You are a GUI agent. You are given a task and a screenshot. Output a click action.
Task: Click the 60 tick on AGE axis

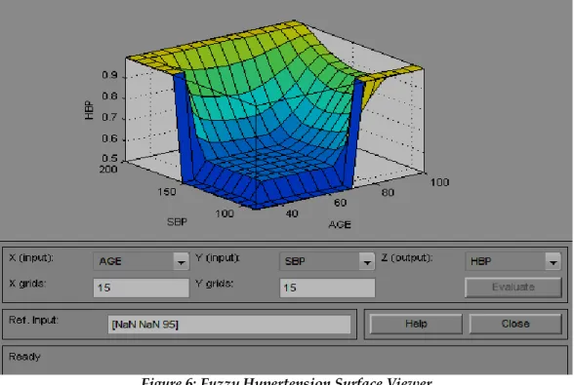340,203
